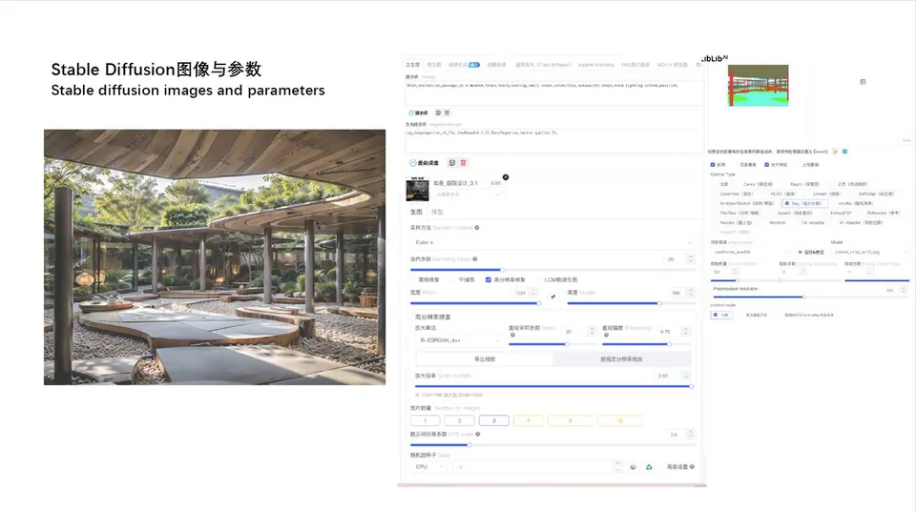Click the red trash icon below the negative prompt
The width and height of the screenshot is (916, 512).
(464, 163)
